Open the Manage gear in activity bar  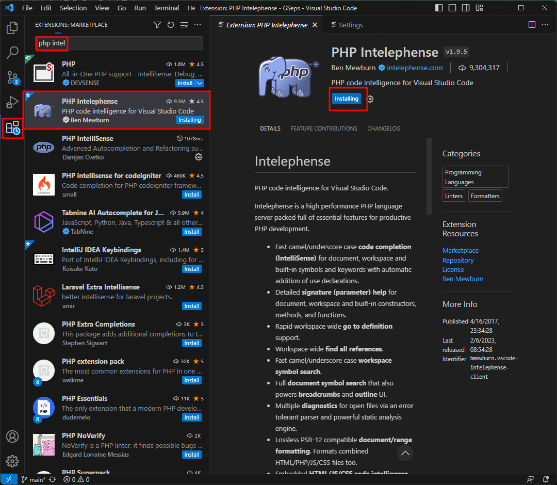point(12,461)
